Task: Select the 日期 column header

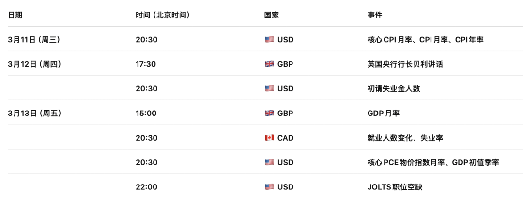Action: click(x=15, y=15)
